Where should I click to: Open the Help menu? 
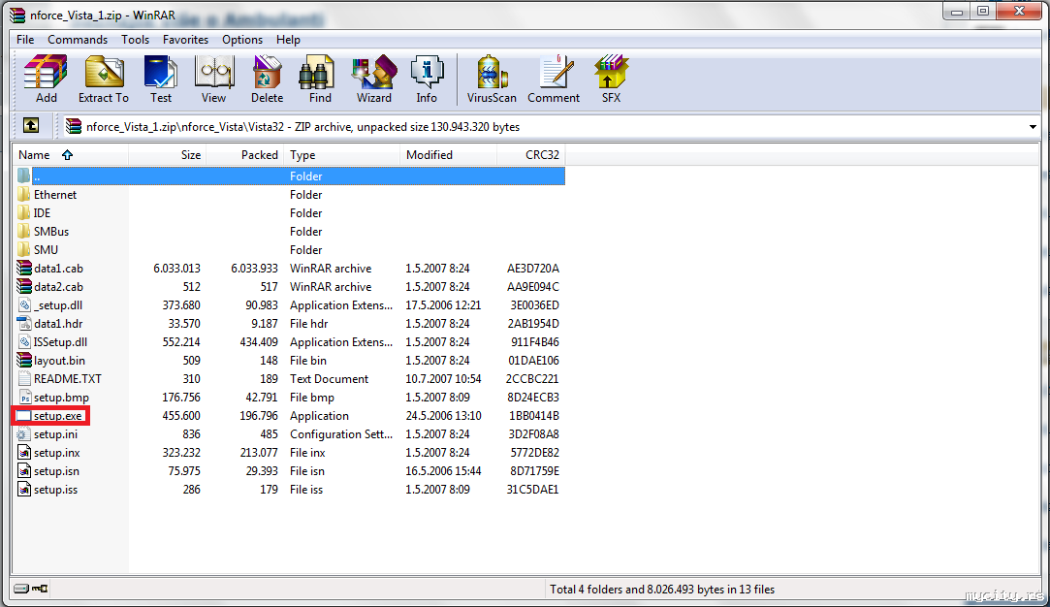(x=288, y=40)
